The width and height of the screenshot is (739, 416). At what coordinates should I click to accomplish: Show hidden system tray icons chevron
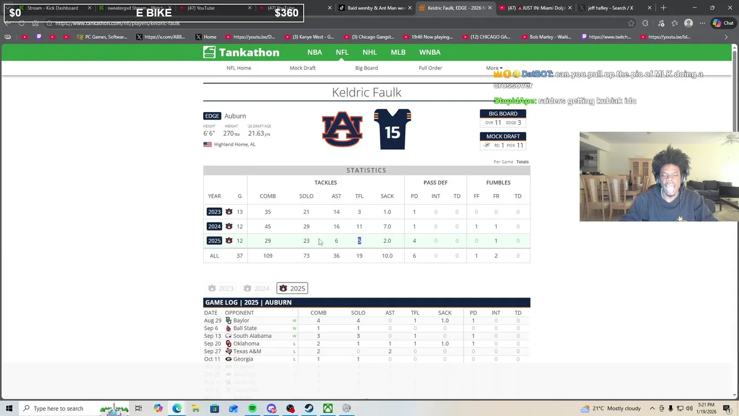pos(651,408)
